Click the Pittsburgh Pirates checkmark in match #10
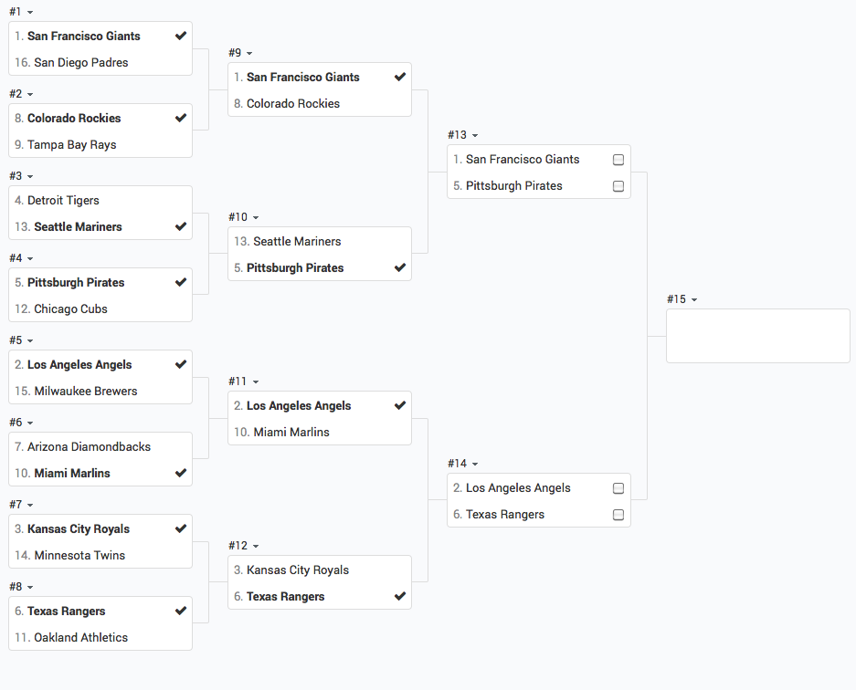Viewport: 856px width, 690px height. click(400, 267)
